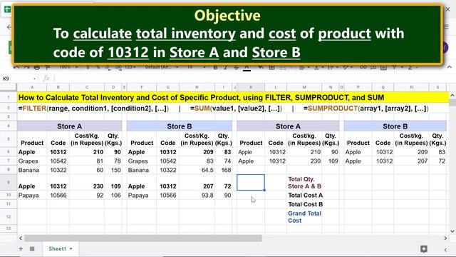Close the window with top-right X
456x257 pixels.
[448, 9]
